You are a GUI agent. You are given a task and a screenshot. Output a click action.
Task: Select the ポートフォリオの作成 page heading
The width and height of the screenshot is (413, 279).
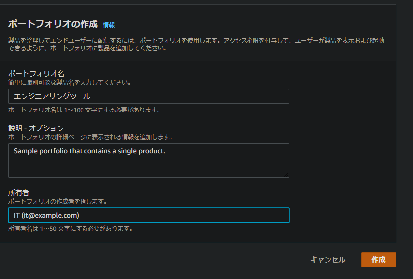point(53,24)
